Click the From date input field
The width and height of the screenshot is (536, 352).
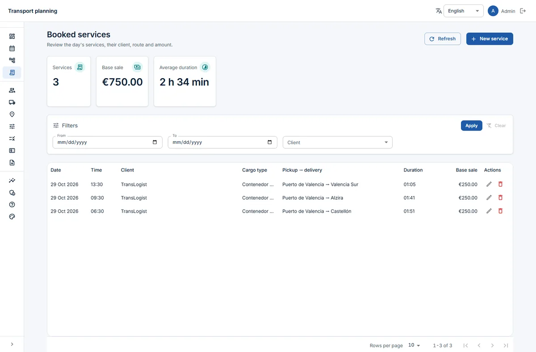pos(107,142)
